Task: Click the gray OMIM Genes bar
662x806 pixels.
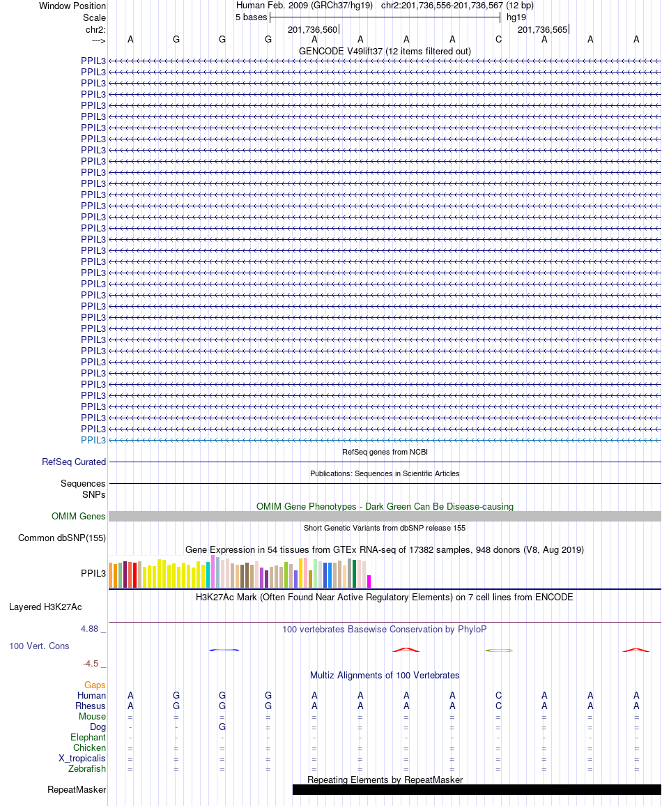Action: (x=385, y=517)
